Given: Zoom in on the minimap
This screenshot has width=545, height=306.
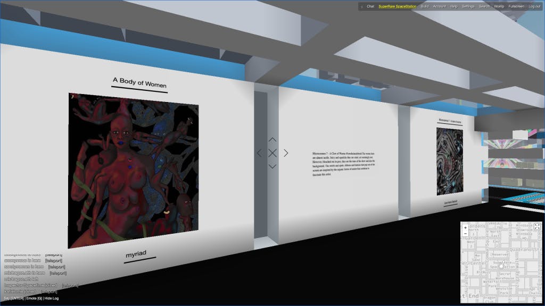Looking at the screenshot, I should point(465,228).
